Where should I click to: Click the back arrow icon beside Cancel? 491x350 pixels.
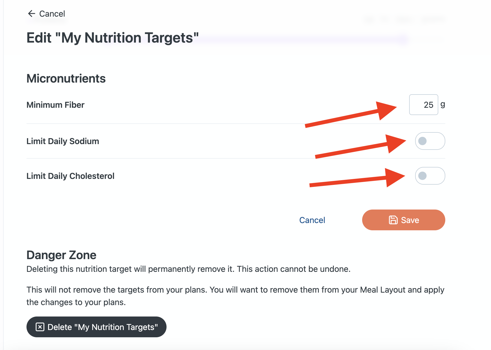pos(31,14)
